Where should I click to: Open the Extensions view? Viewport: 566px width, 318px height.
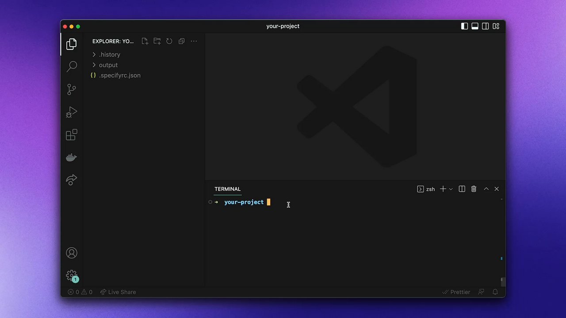(71, 135)
